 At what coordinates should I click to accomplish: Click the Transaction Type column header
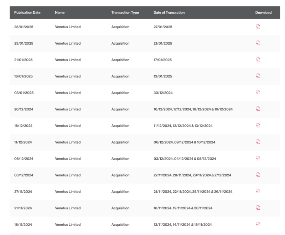click(125, 12)
